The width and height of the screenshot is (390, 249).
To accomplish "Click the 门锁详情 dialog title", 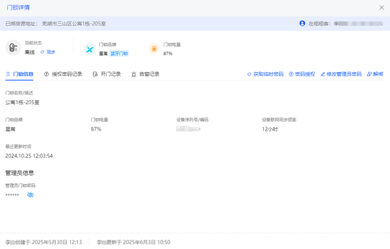I will point(18,7).
